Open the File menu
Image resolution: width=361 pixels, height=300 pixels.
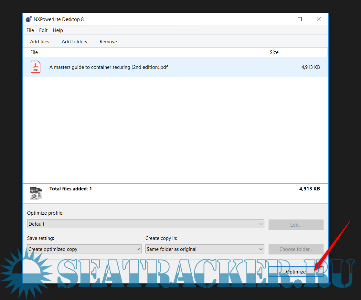30,30
